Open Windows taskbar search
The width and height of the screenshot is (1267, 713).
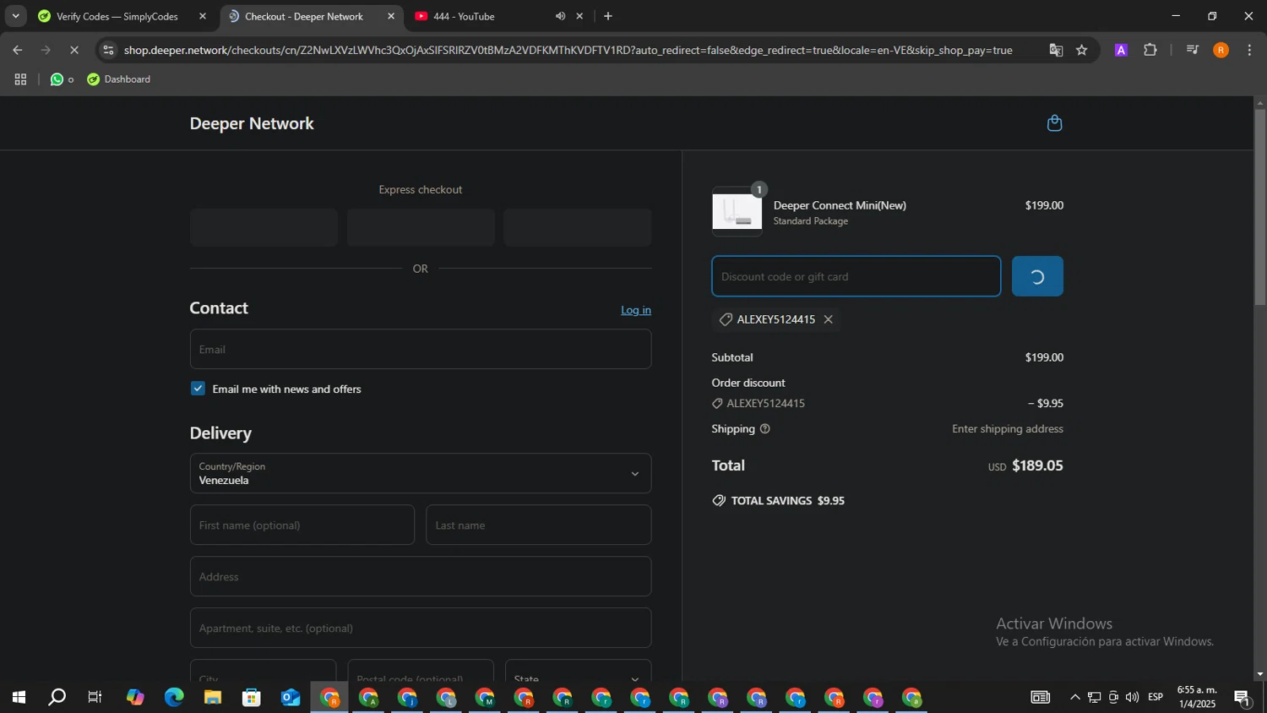coord(57,698)
